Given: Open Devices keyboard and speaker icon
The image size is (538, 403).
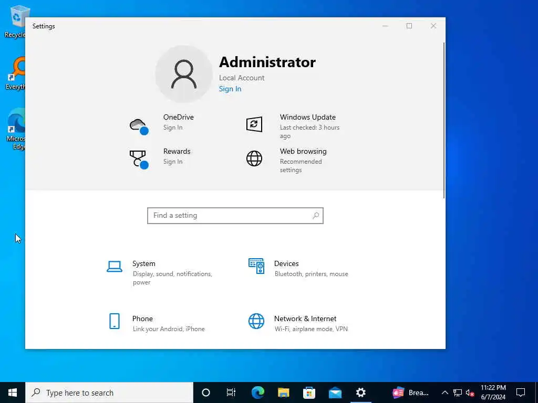Looking at the screenshot, I should (x=256, y=266).
